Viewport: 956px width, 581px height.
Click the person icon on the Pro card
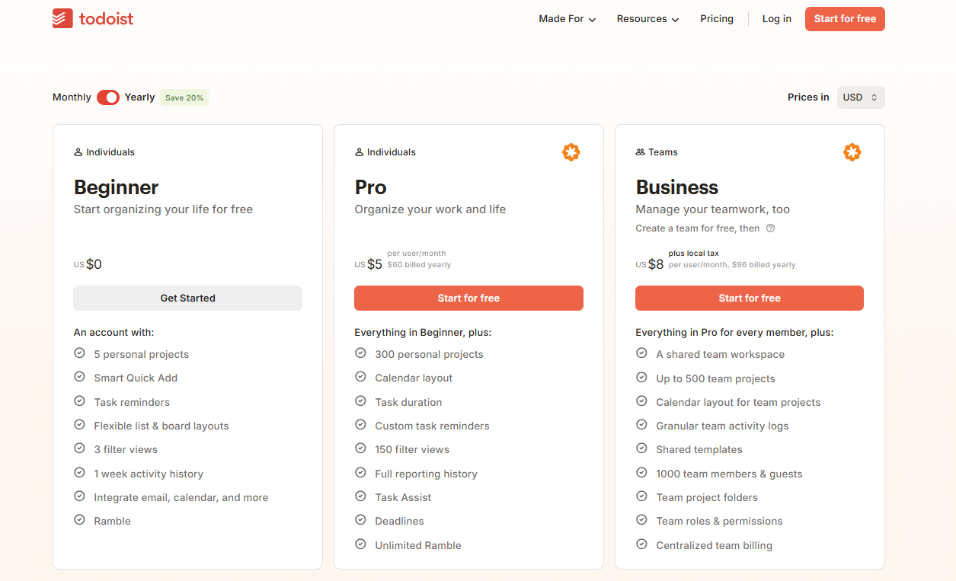click(359, 152)
